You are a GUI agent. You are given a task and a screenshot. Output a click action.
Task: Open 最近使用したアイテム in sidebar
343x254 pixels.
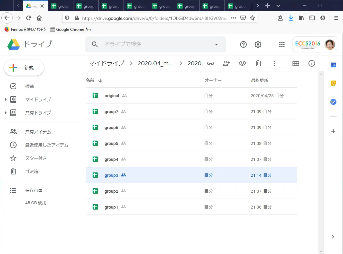point(46,145)
